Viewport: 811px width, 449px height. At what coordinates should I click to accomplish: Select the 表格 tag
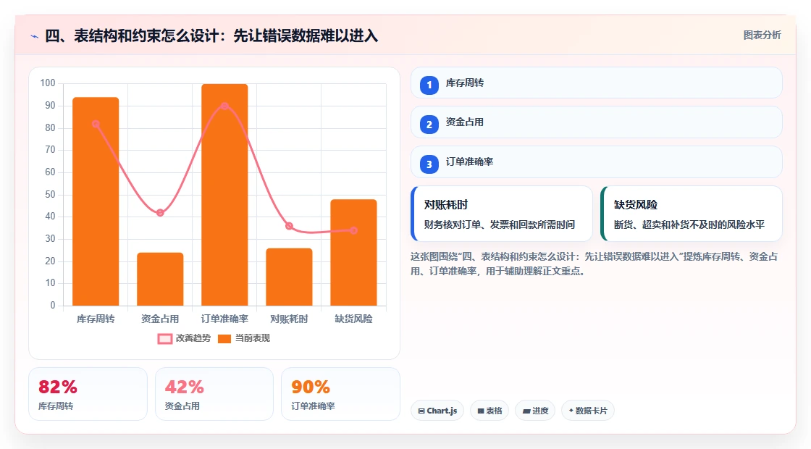[x=489, y=411]
